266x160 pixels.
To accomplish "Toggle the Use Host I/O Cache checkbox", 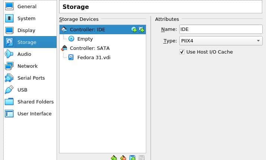I will point(182,52).
